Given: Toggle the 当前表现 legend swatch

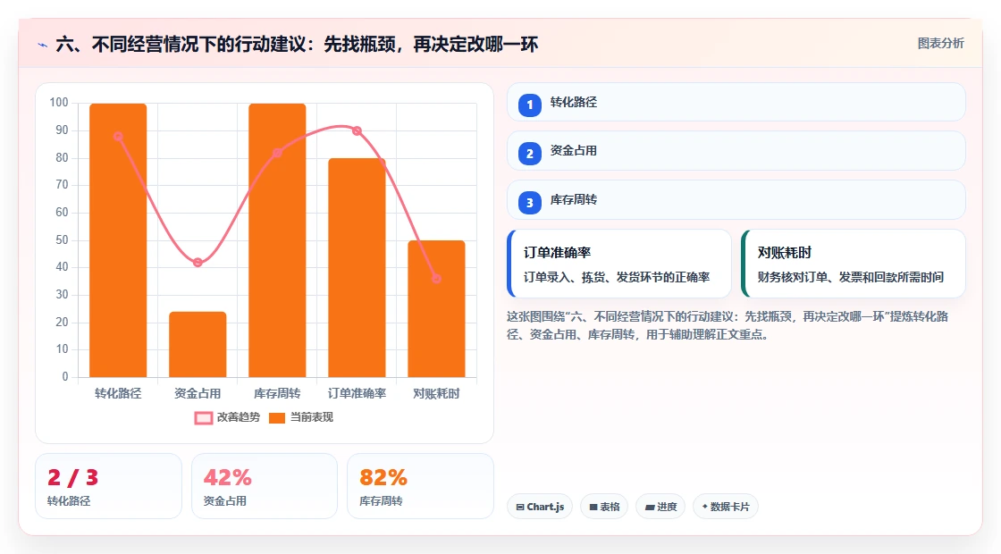Looking at the screenshot, I should tap(277, 418).
